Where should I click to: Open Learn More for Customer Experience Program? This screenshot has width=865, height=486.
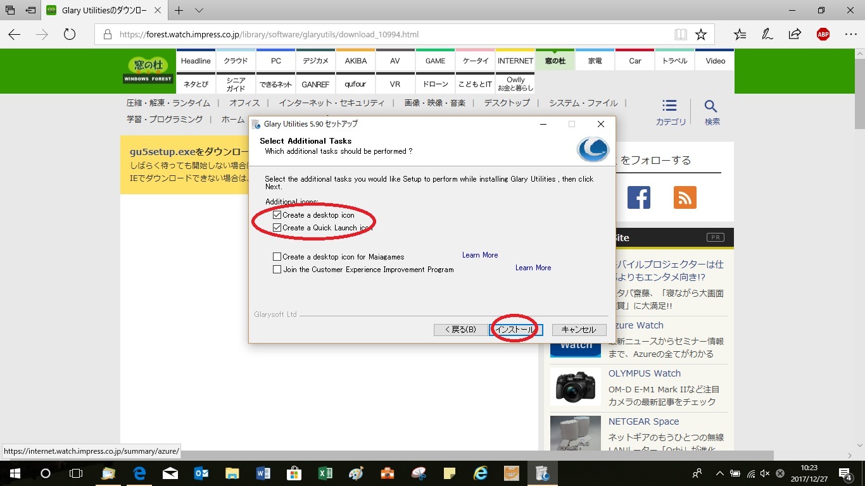click(533, 268)
